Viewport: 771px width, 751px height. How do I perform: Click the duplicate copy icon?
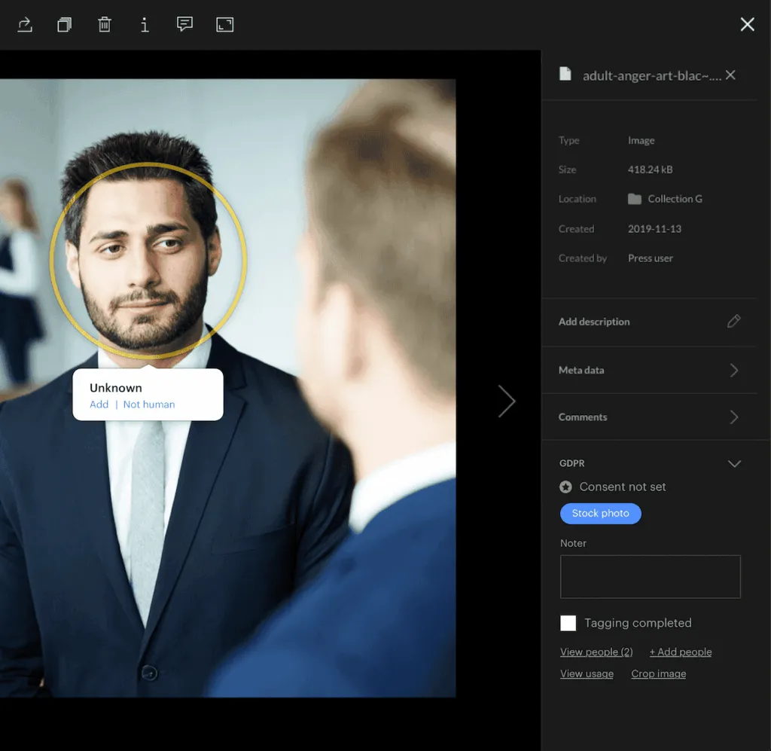coord(65,25)
